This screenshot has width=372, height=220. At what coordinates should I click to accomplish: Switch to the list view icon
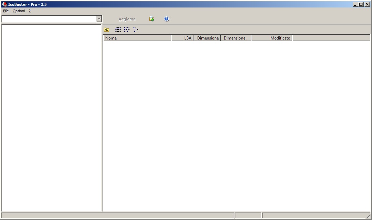pos(127,30)
